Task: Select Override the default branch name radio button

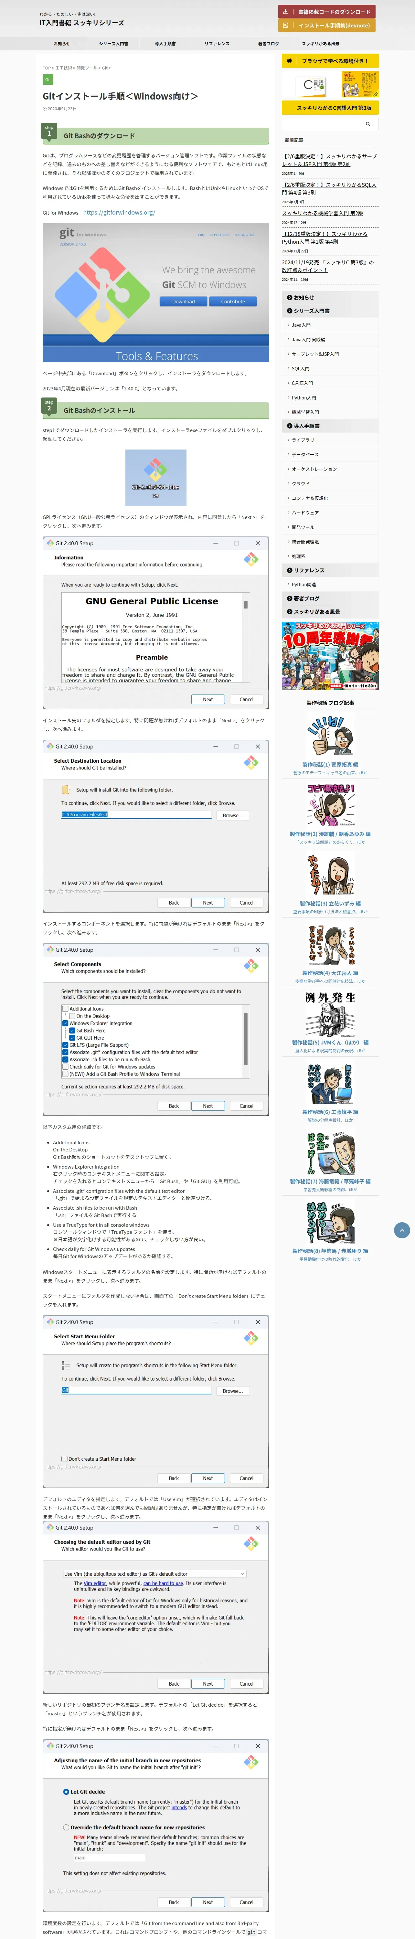Action: (66, 1827)
